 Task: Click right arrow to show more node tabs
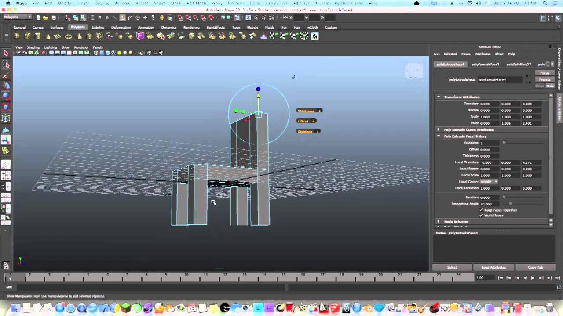tap(552, 64)
